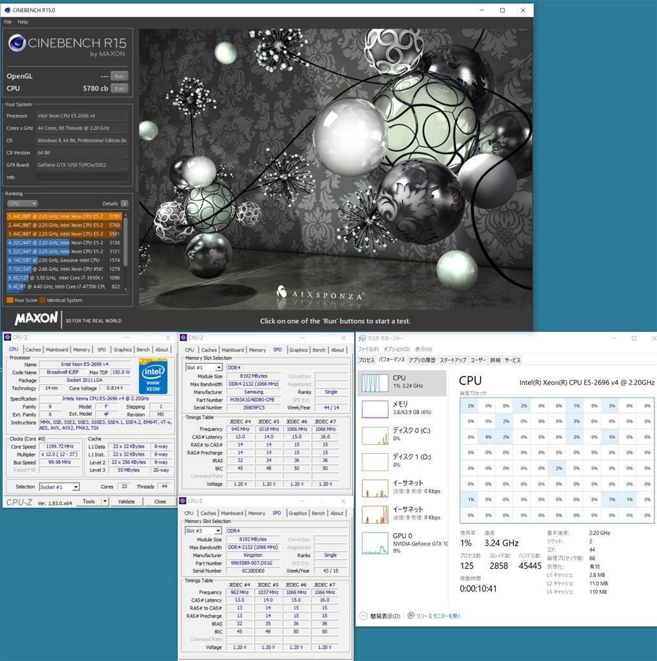Click the Details arrow button in Ranking
The width and height of the screenshot is (657, 661).
[125, 203]
